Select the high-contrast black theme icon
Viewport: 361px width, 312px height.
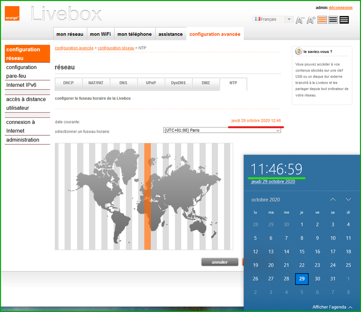coord(344,20)
